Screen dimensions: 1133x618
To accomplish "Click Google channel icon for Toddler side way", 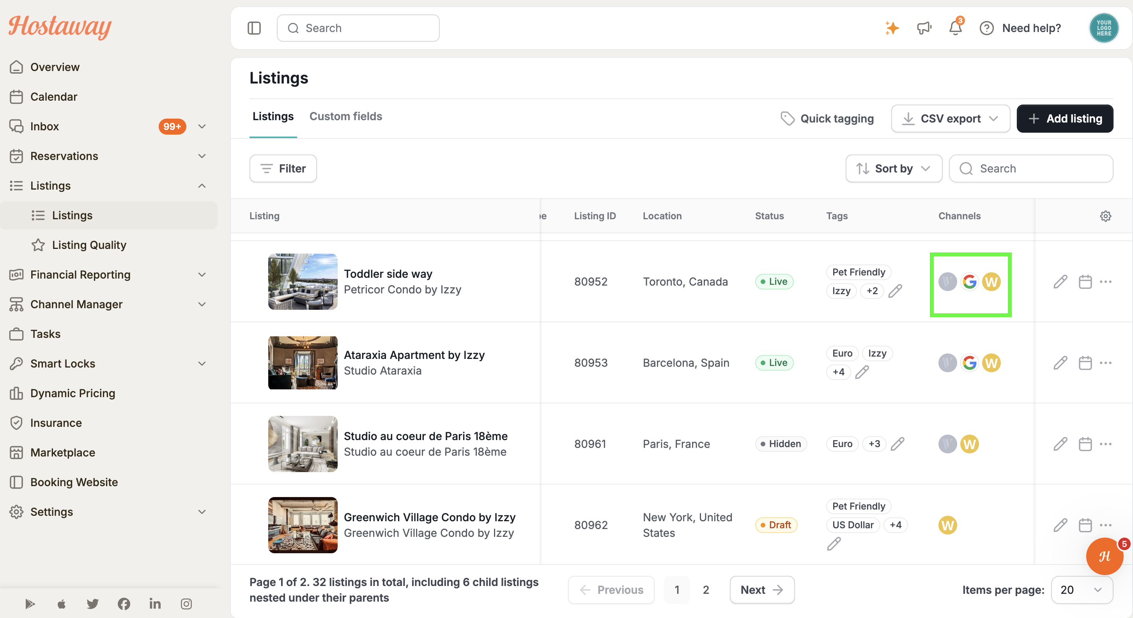I will click(969, 282).
